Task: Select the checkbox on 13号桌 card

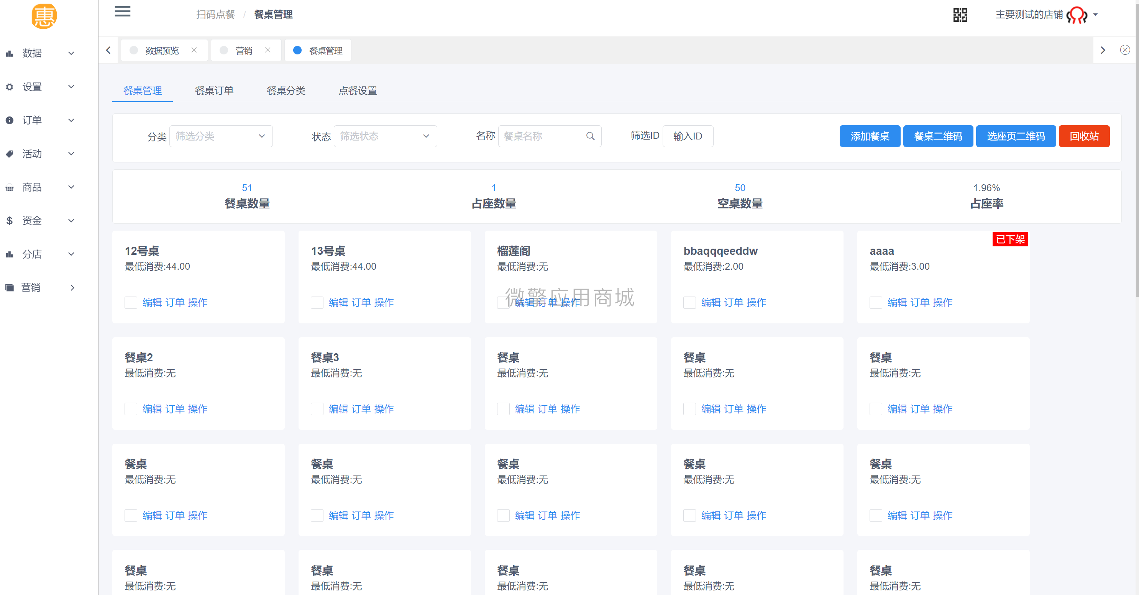Action: click(x=317, y=303)
